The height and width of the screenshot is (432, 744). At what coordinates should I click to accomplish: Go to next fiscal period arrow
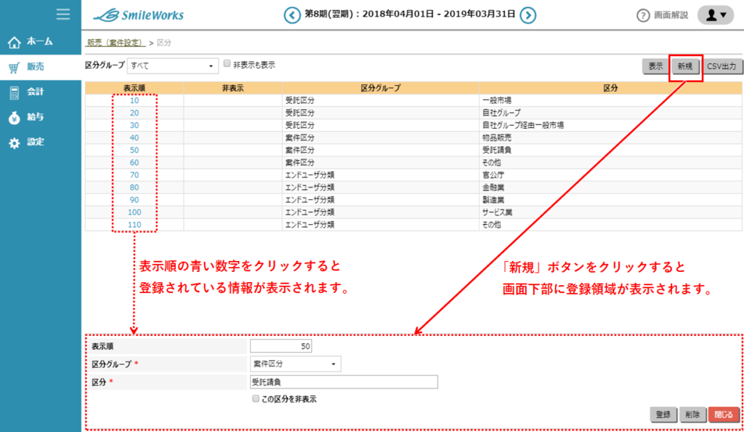point(528,15)
